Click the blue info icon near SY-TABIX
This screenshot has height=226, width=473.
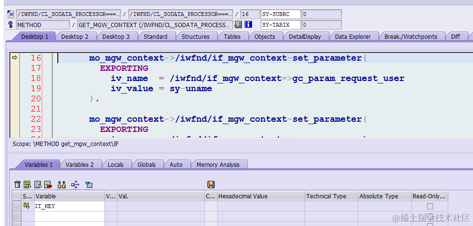[248, 24]
